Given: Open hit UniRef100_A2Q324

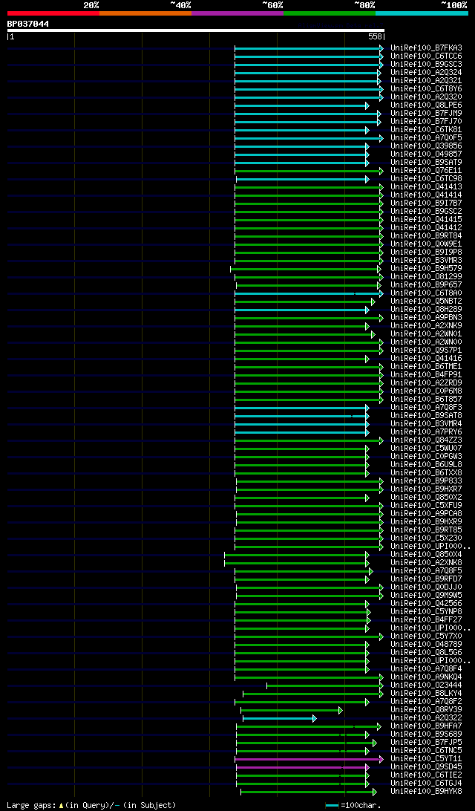Looking at the screenshot, I should (427, 73).
